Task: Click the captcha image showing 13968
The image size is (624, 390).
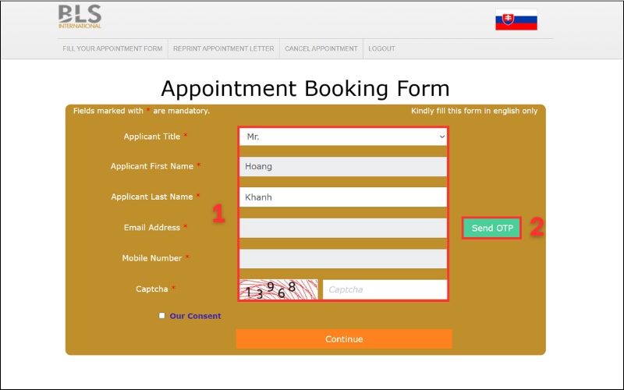Action: 278,290
